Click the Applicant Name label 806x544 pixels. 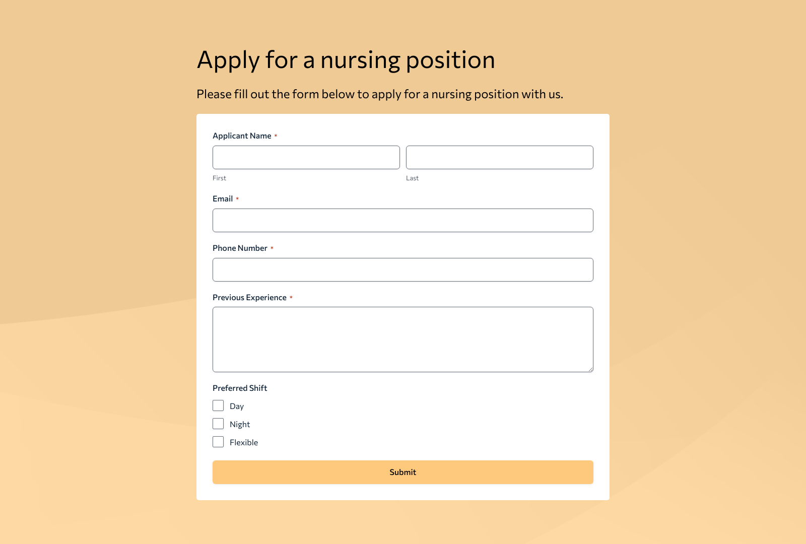(242, 135)
